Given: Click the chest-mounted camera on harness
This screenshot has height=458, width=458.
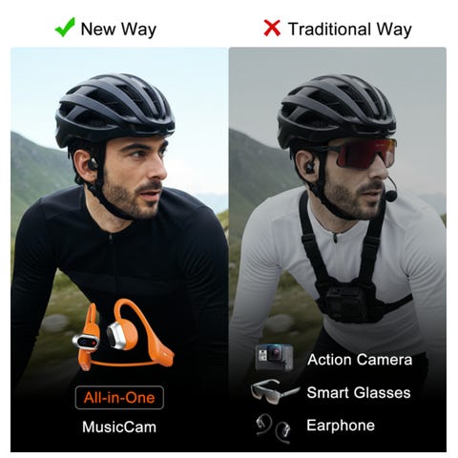Looking at the screenshot, I should [x=345, y=303].
